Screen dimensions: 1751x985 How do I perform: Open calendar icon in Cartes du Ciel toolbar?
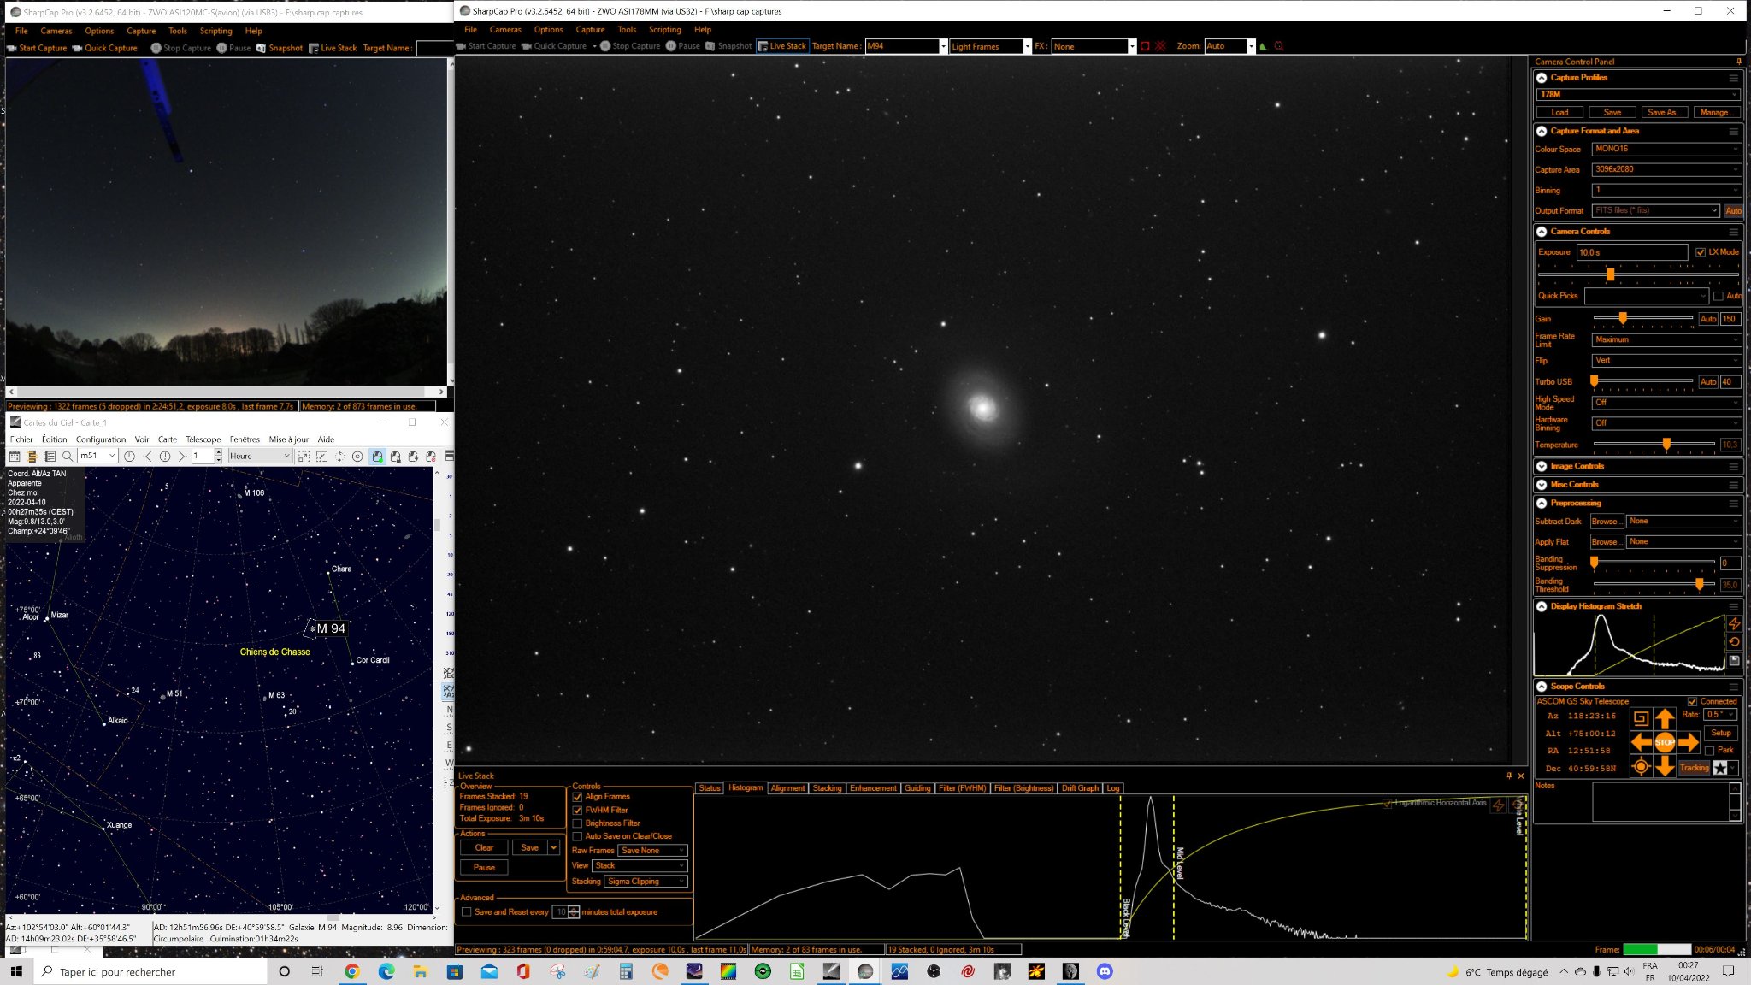coord(15,457)
